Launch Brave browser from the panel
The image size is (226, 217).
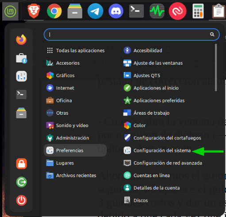pos(34,11)
